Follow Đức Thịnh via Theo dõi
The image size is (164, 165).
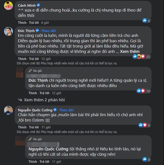[x=49, y=31]
